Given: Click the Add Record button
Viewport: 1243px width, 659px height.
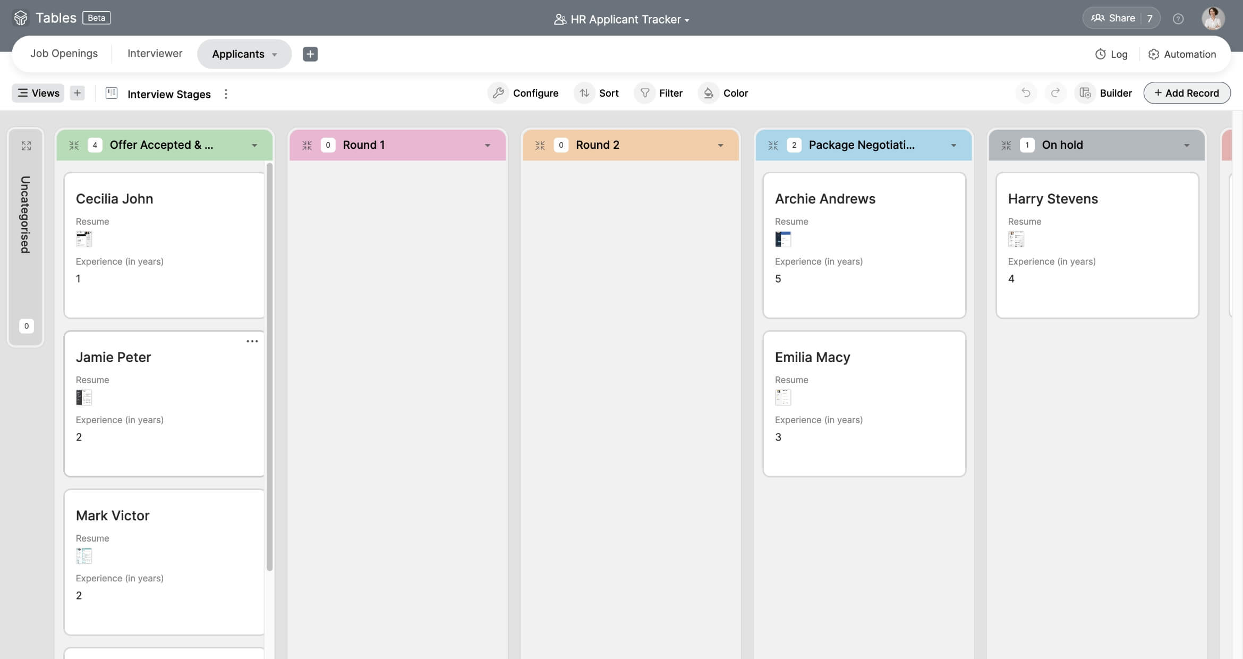Looking at the screenshot, I should point(1187,93).
